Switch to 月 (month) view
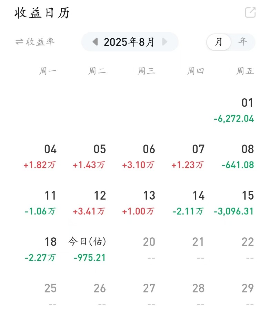 coord(219,42)
